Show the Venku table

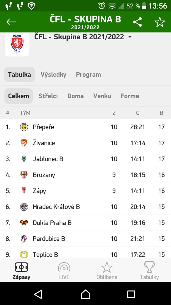(102, 96)
